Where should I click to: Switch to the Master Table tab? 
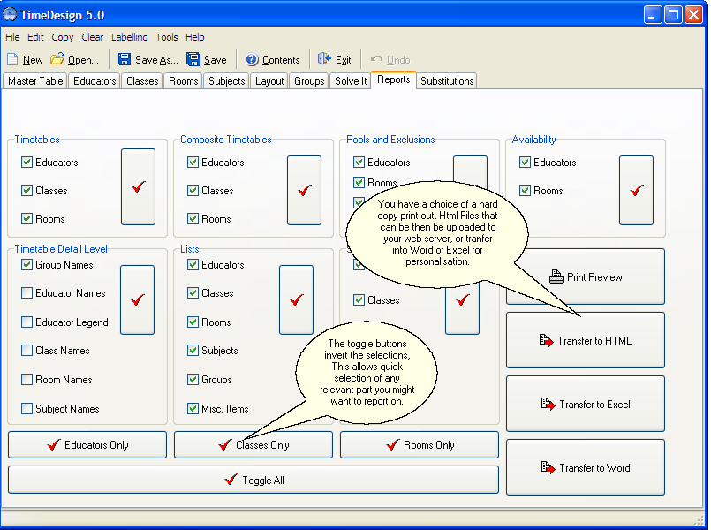(35, 81)
